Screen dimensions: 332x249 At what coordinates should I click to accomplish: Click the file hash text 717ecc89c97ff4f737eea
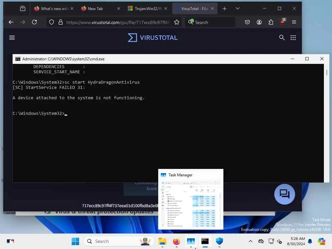120,206
